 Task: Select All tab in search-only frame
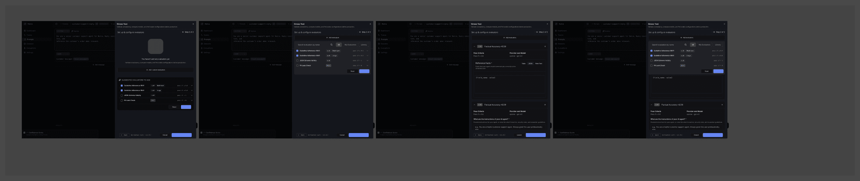(339, 45)
